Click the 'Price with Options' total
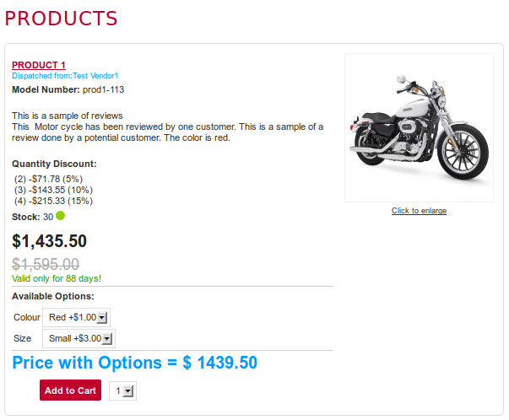The image size is (509, 420). pos(135,363)
